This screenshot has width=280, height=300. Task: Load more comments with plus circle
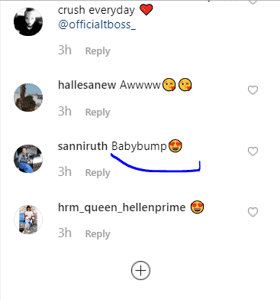140,270
